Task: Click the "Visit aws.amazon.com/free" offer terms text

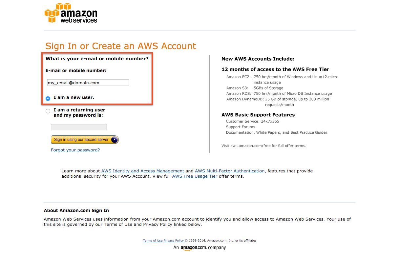Action: [x=264, y=146]
